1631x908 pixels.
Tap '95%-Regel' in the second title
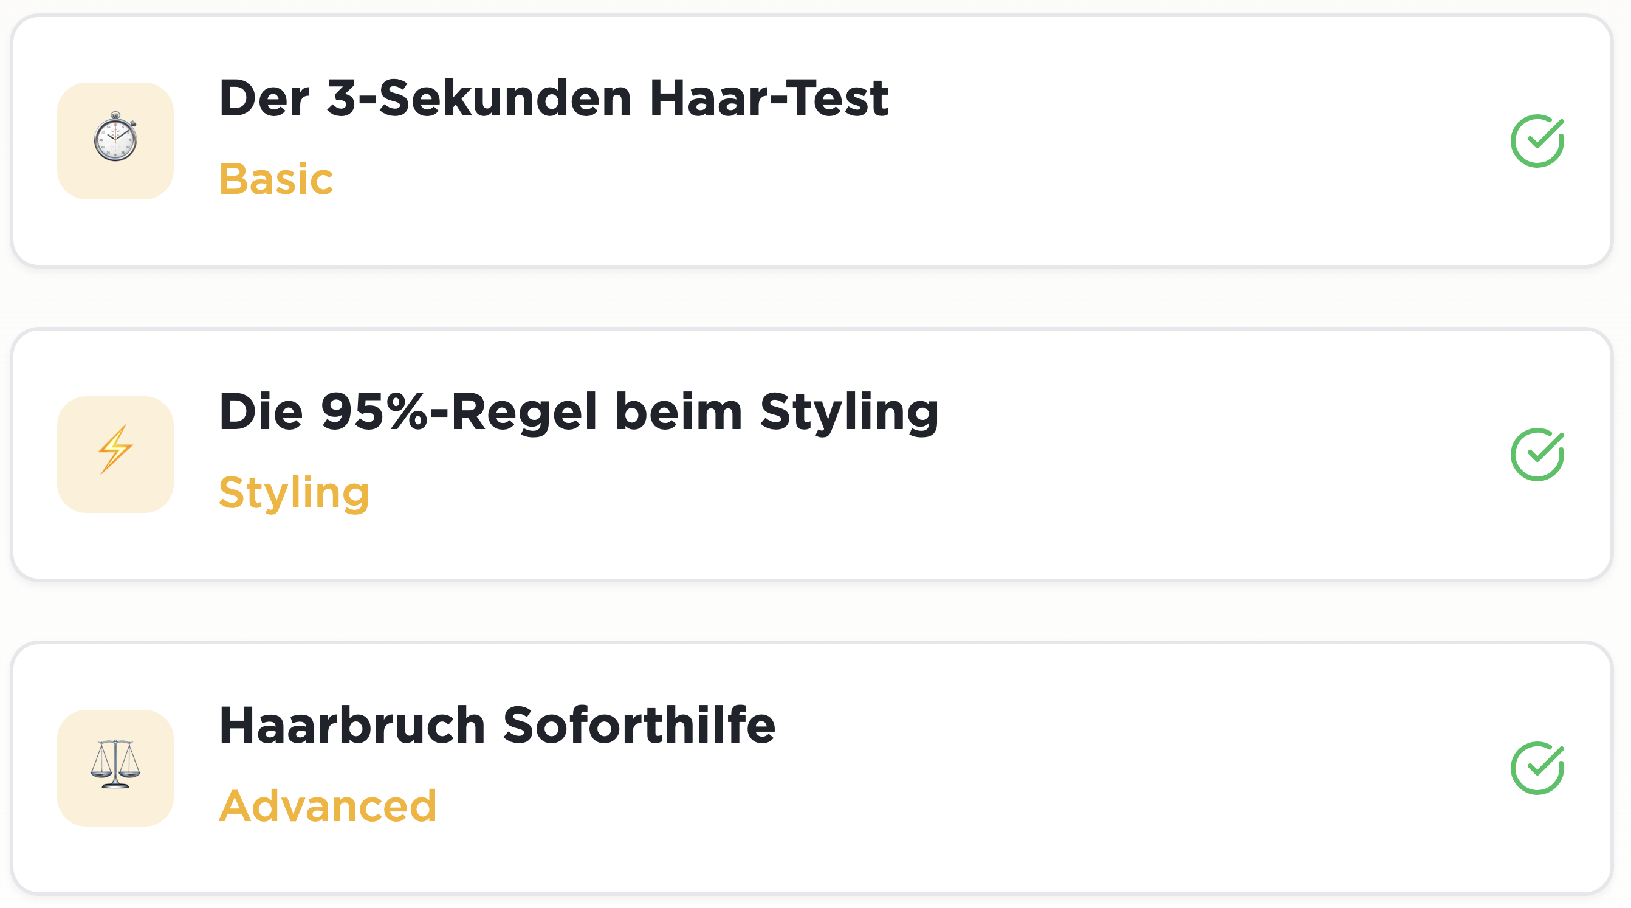point(458,411)
